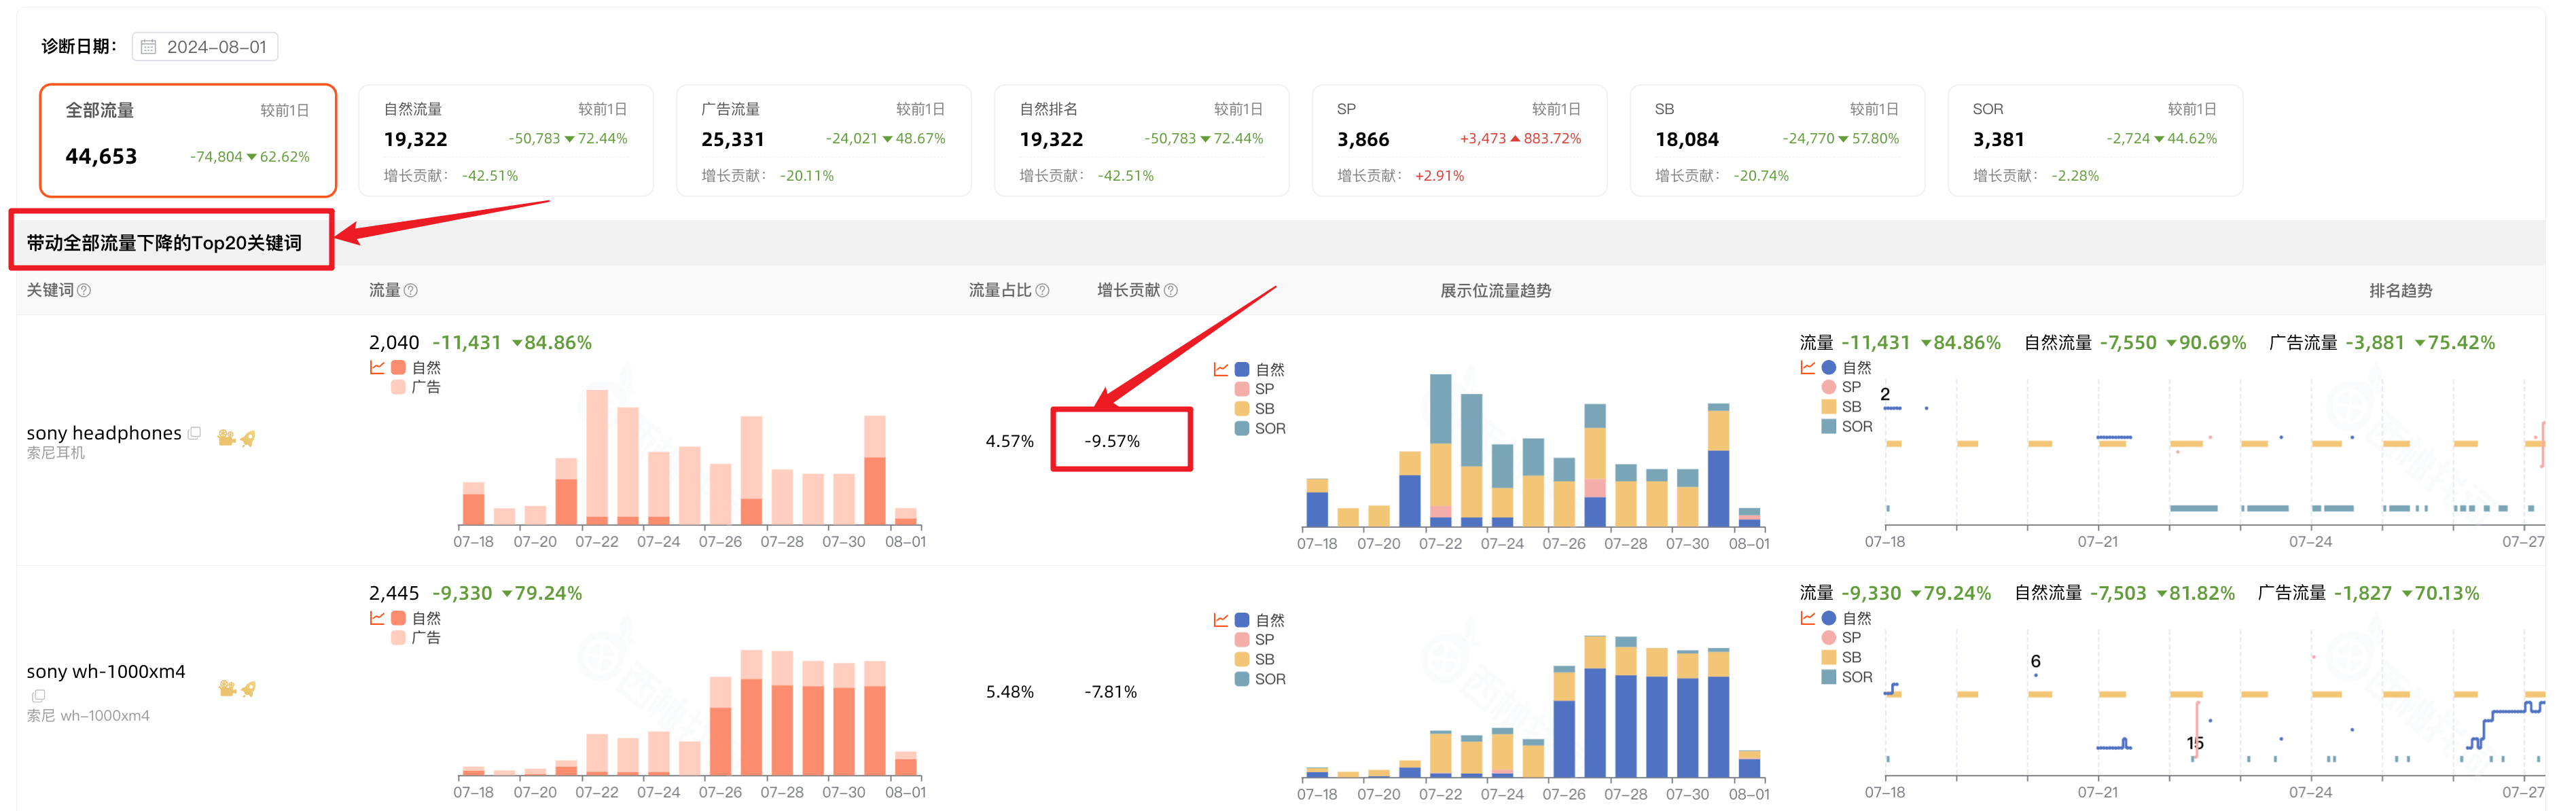Click the -7.81% growth contribution value
The width and height of the screenshot is (2576, 811).
point(1111,692)
